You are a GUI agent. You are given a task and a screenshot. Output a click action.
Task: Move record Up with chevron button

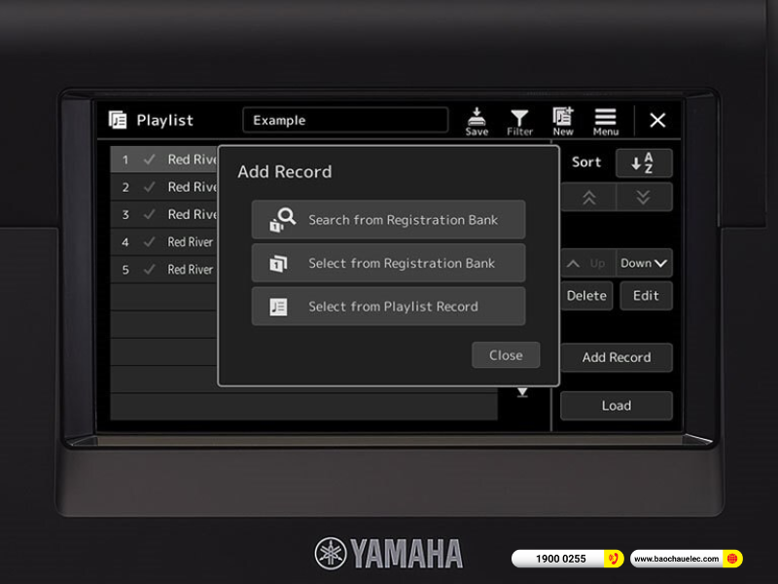[587, 263]
